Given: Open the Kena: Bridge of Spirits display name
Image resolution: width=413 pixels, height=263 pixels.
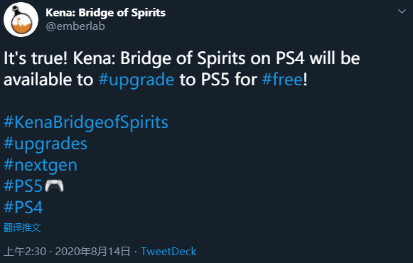Looking at the screenshot, I should pyautogui.click(x=106, y=13).
